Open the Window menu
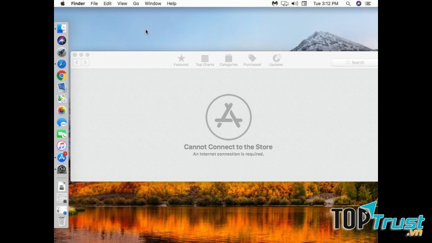The image size is (432, 243). 153,4
